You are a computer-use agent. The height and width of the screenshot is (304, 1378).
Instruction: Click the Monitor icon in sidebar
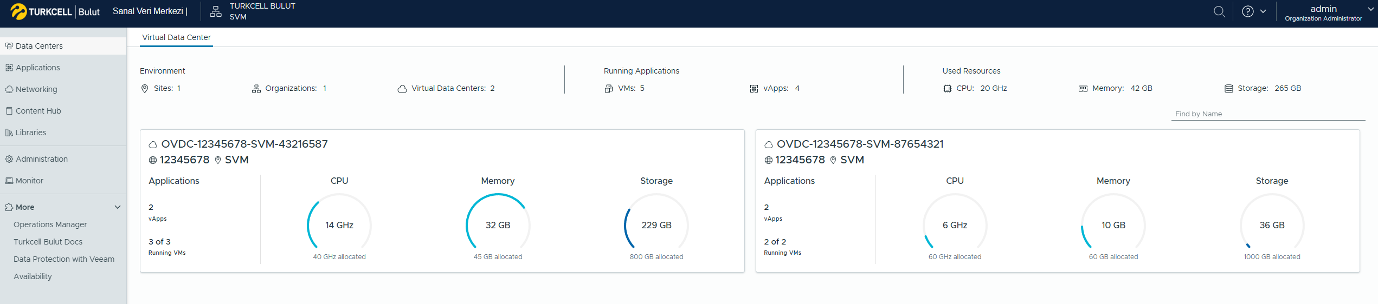click(x=9, y=181)
